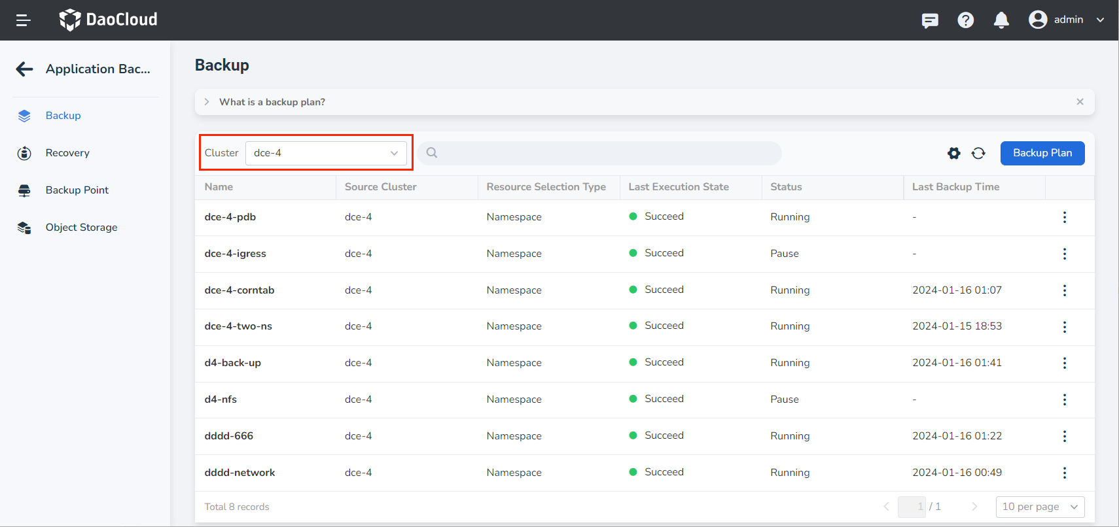Viewport: 1119px width, 527px height.
Task: Change the 10 per page selector
Action: pyautogui.click(x=1039, y=507)
